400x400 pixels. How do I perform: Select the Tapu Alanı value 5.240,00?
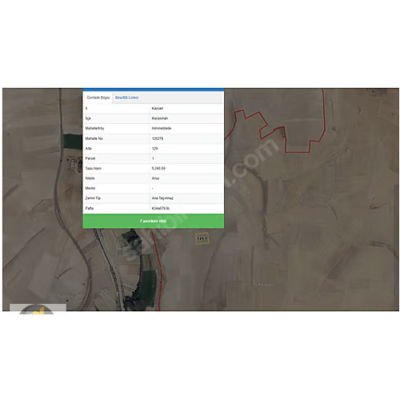158,168
